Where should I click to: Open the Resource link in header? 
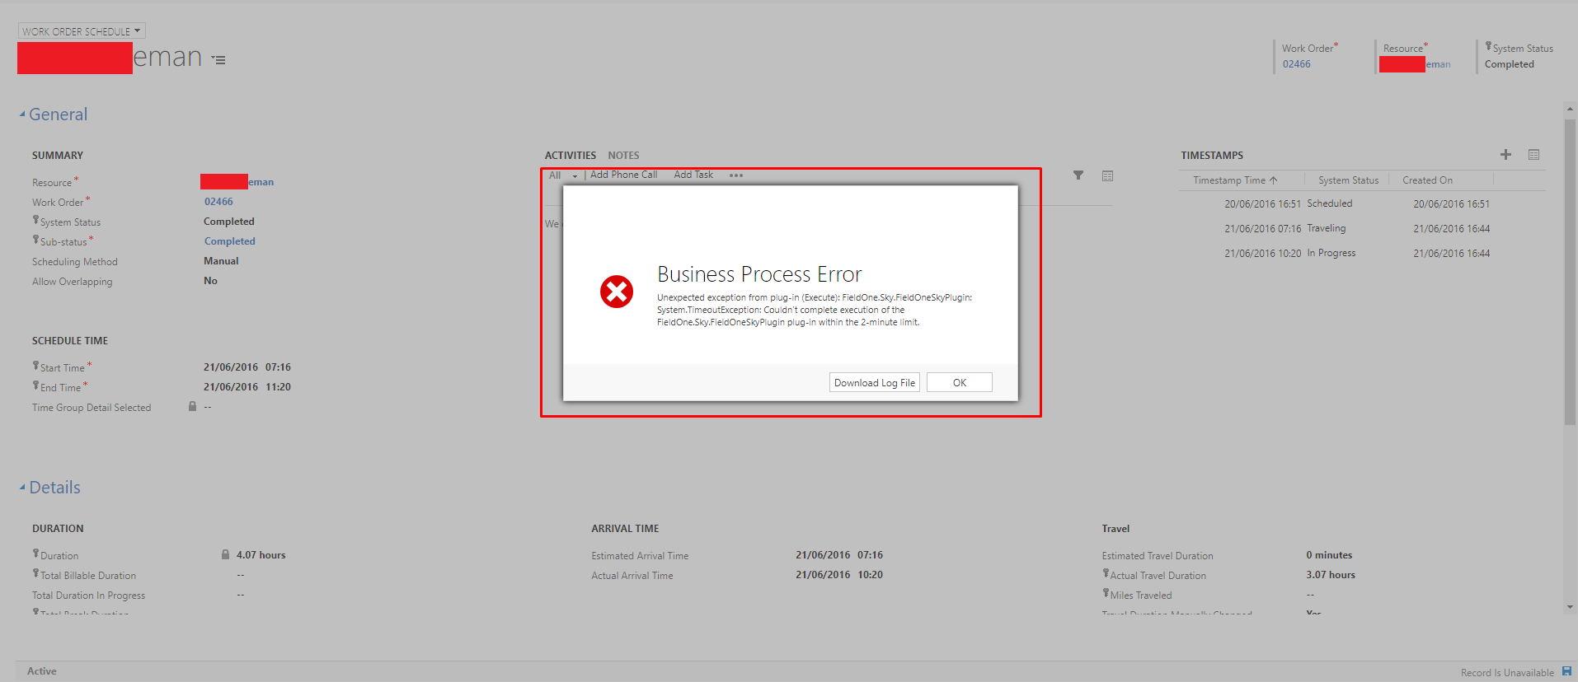[x=1416, y=64]
